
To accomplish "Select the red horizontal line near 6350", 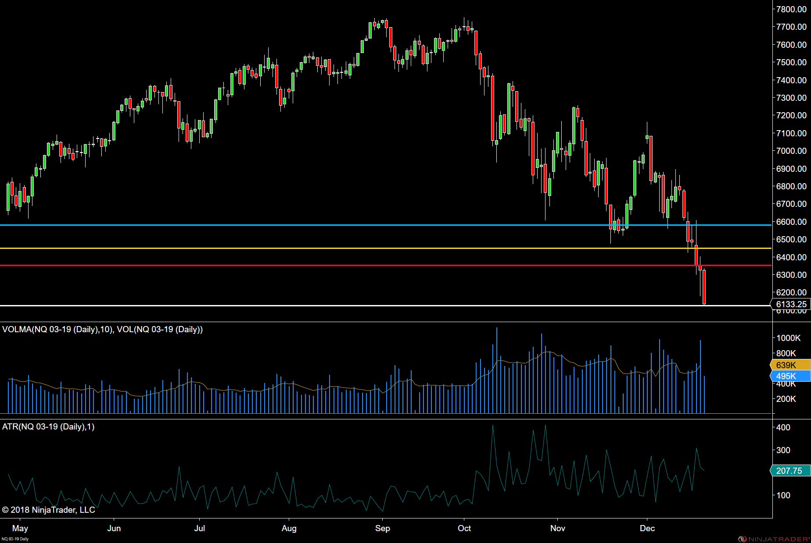I will click(x=386, y=265).
